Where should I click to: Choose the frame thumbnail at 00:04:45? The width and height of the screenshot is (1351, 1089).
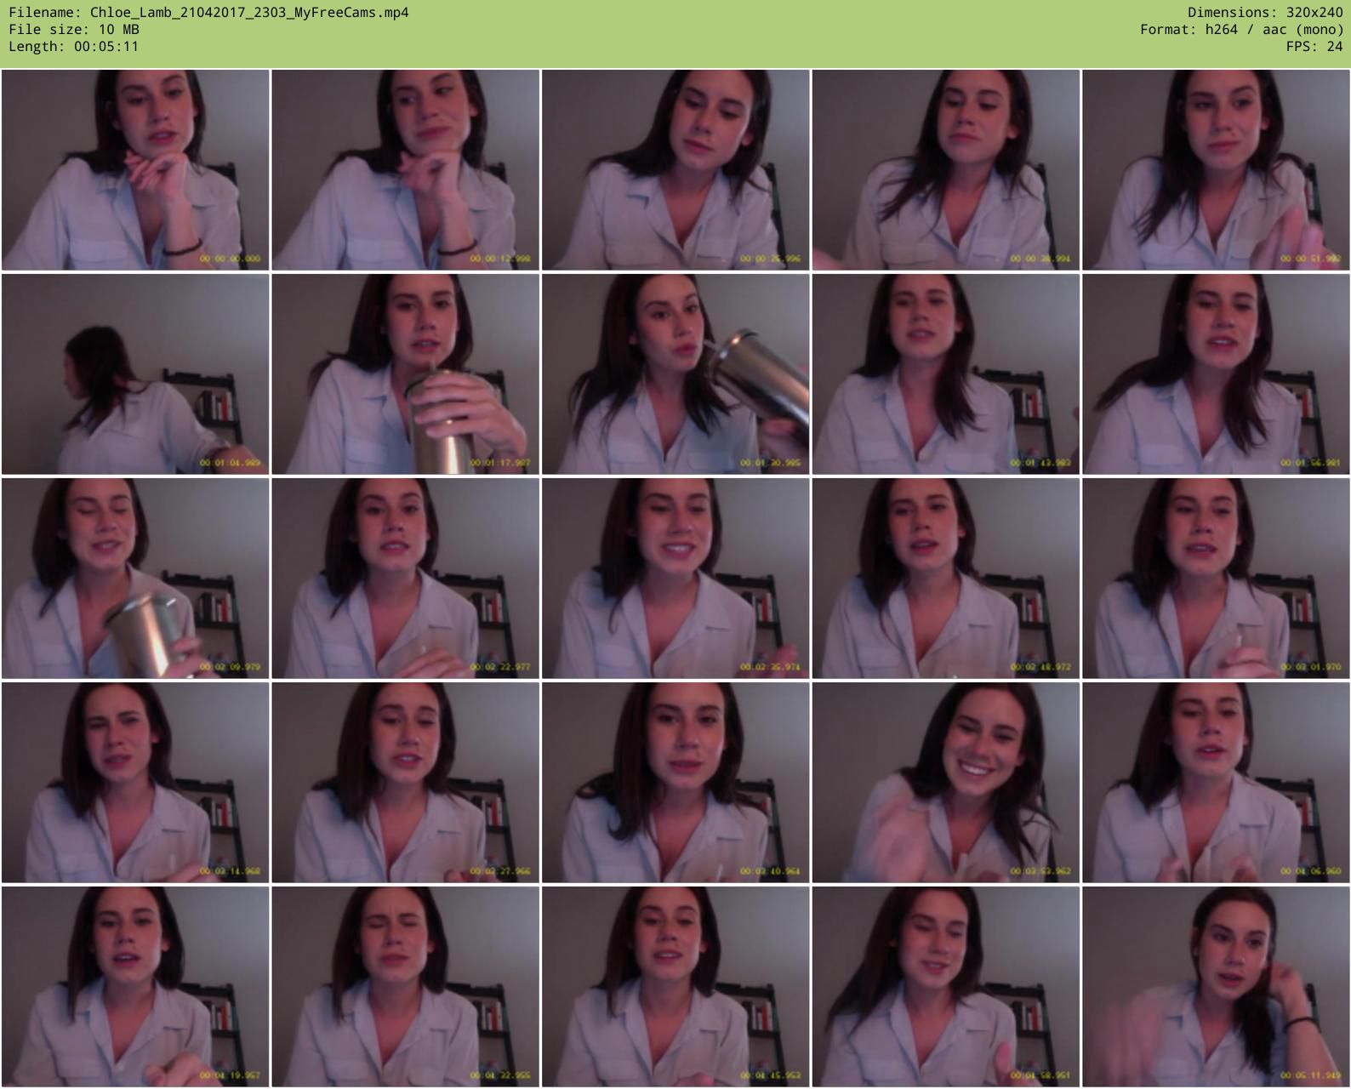pos(675,987)
